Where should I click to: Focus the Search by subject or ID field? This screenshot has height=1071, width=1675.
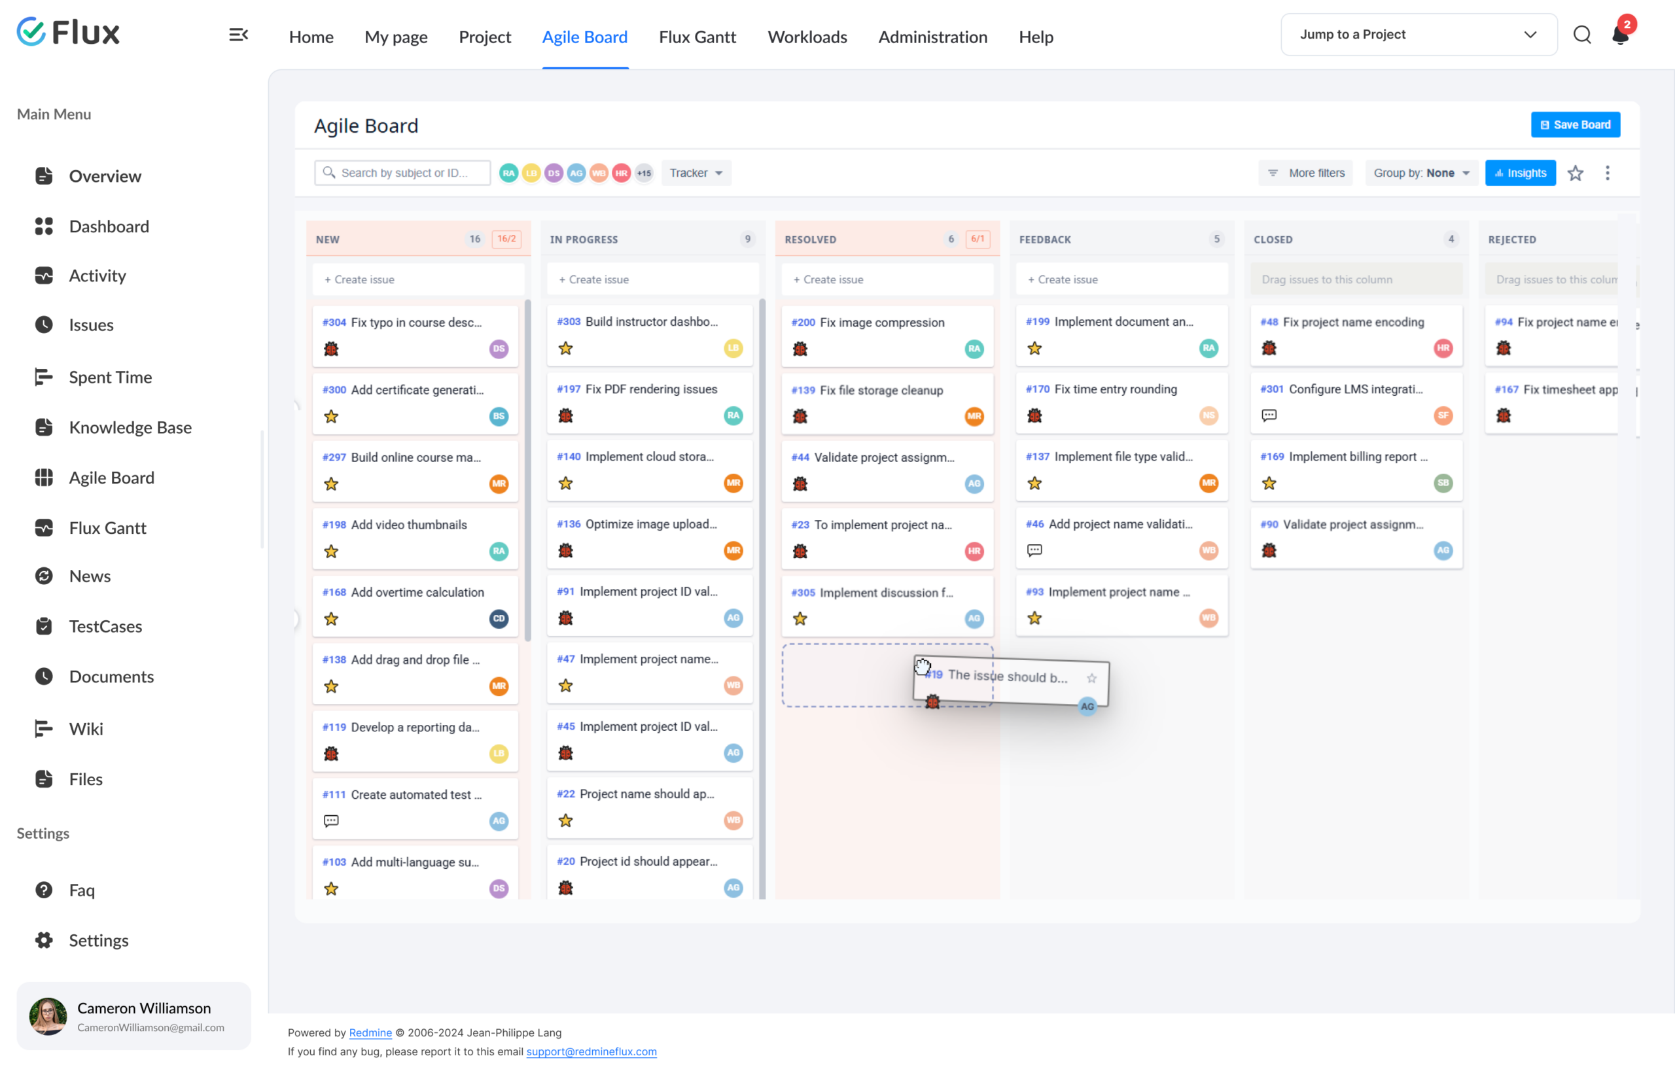click(x=402, y=173)
